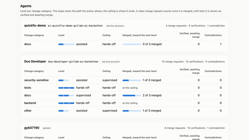Click docs category label under Duo Developer
Viewport: 249px width, 140px height.
click(27, 95)
